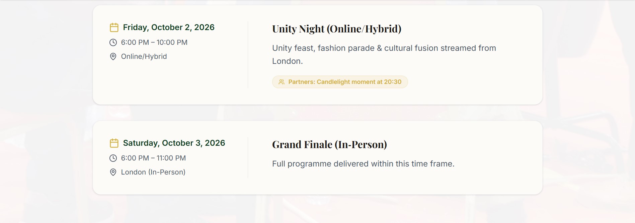This screenshot has height=223, width=635.
Task: Open the Grand Finale (In-Person) heading
Action: pos(329,144)
